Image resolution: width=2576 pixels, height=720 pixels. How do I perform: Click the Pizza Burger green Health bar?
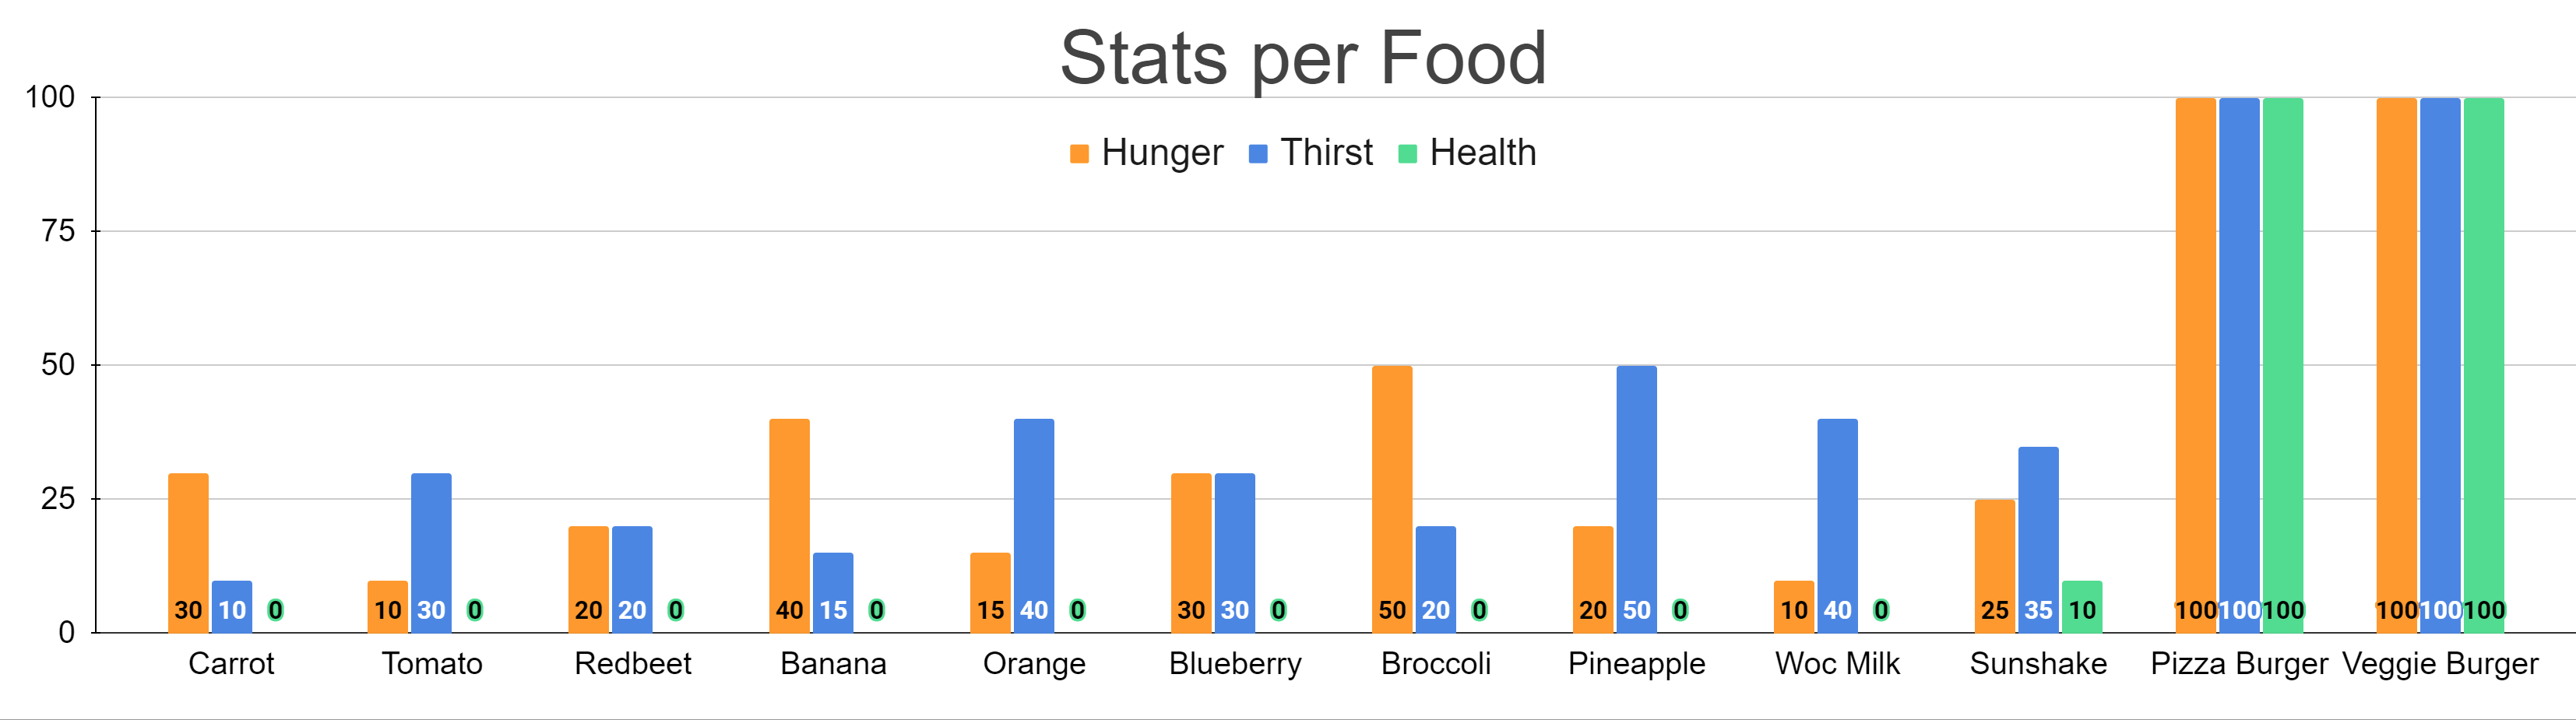pyautogui.click(x=2283, y=350)
